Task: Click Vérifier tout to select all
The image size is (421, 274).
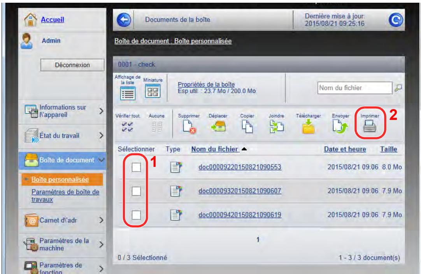Action: click(127, 127)
